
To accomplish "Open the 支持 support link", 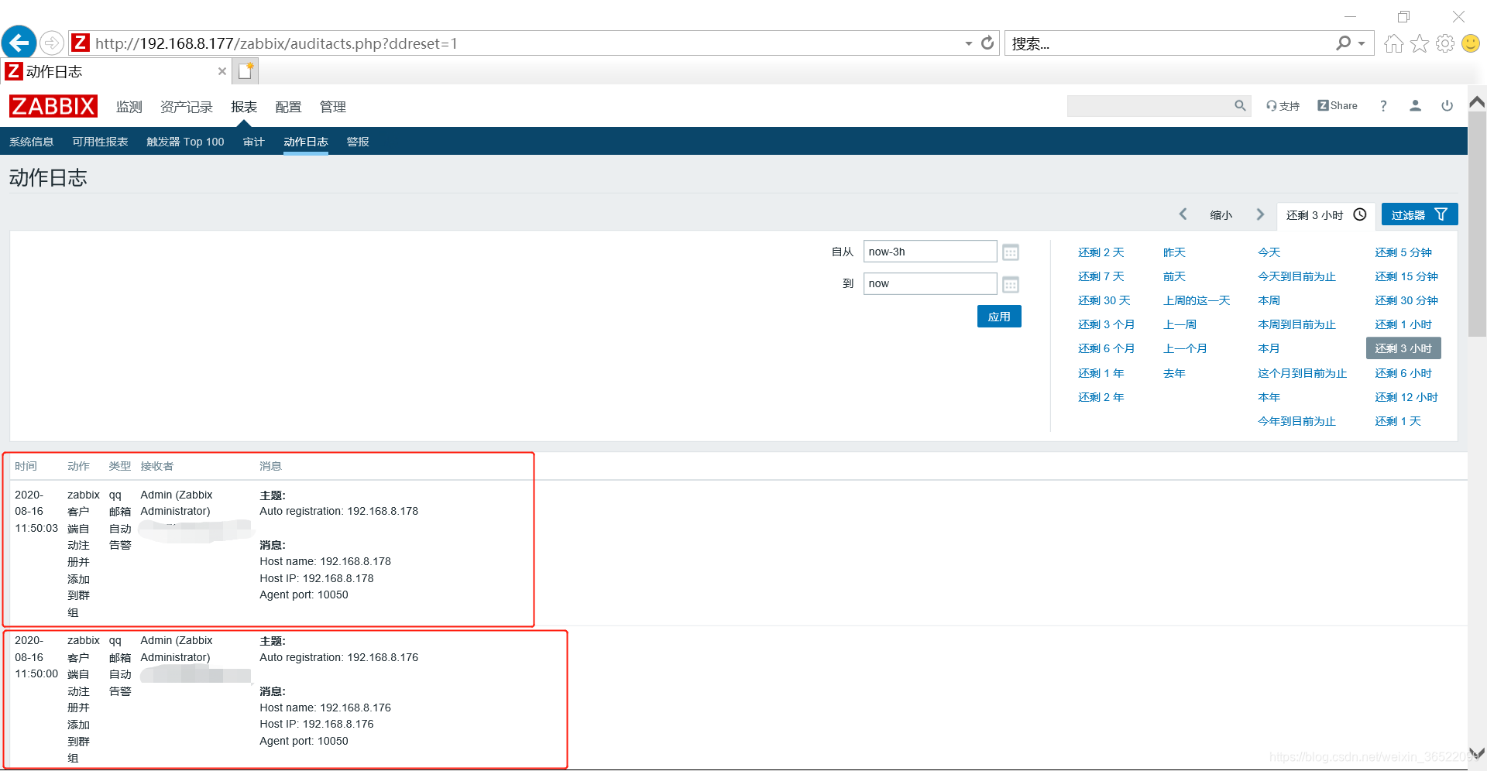I will tap(1283, 106).
